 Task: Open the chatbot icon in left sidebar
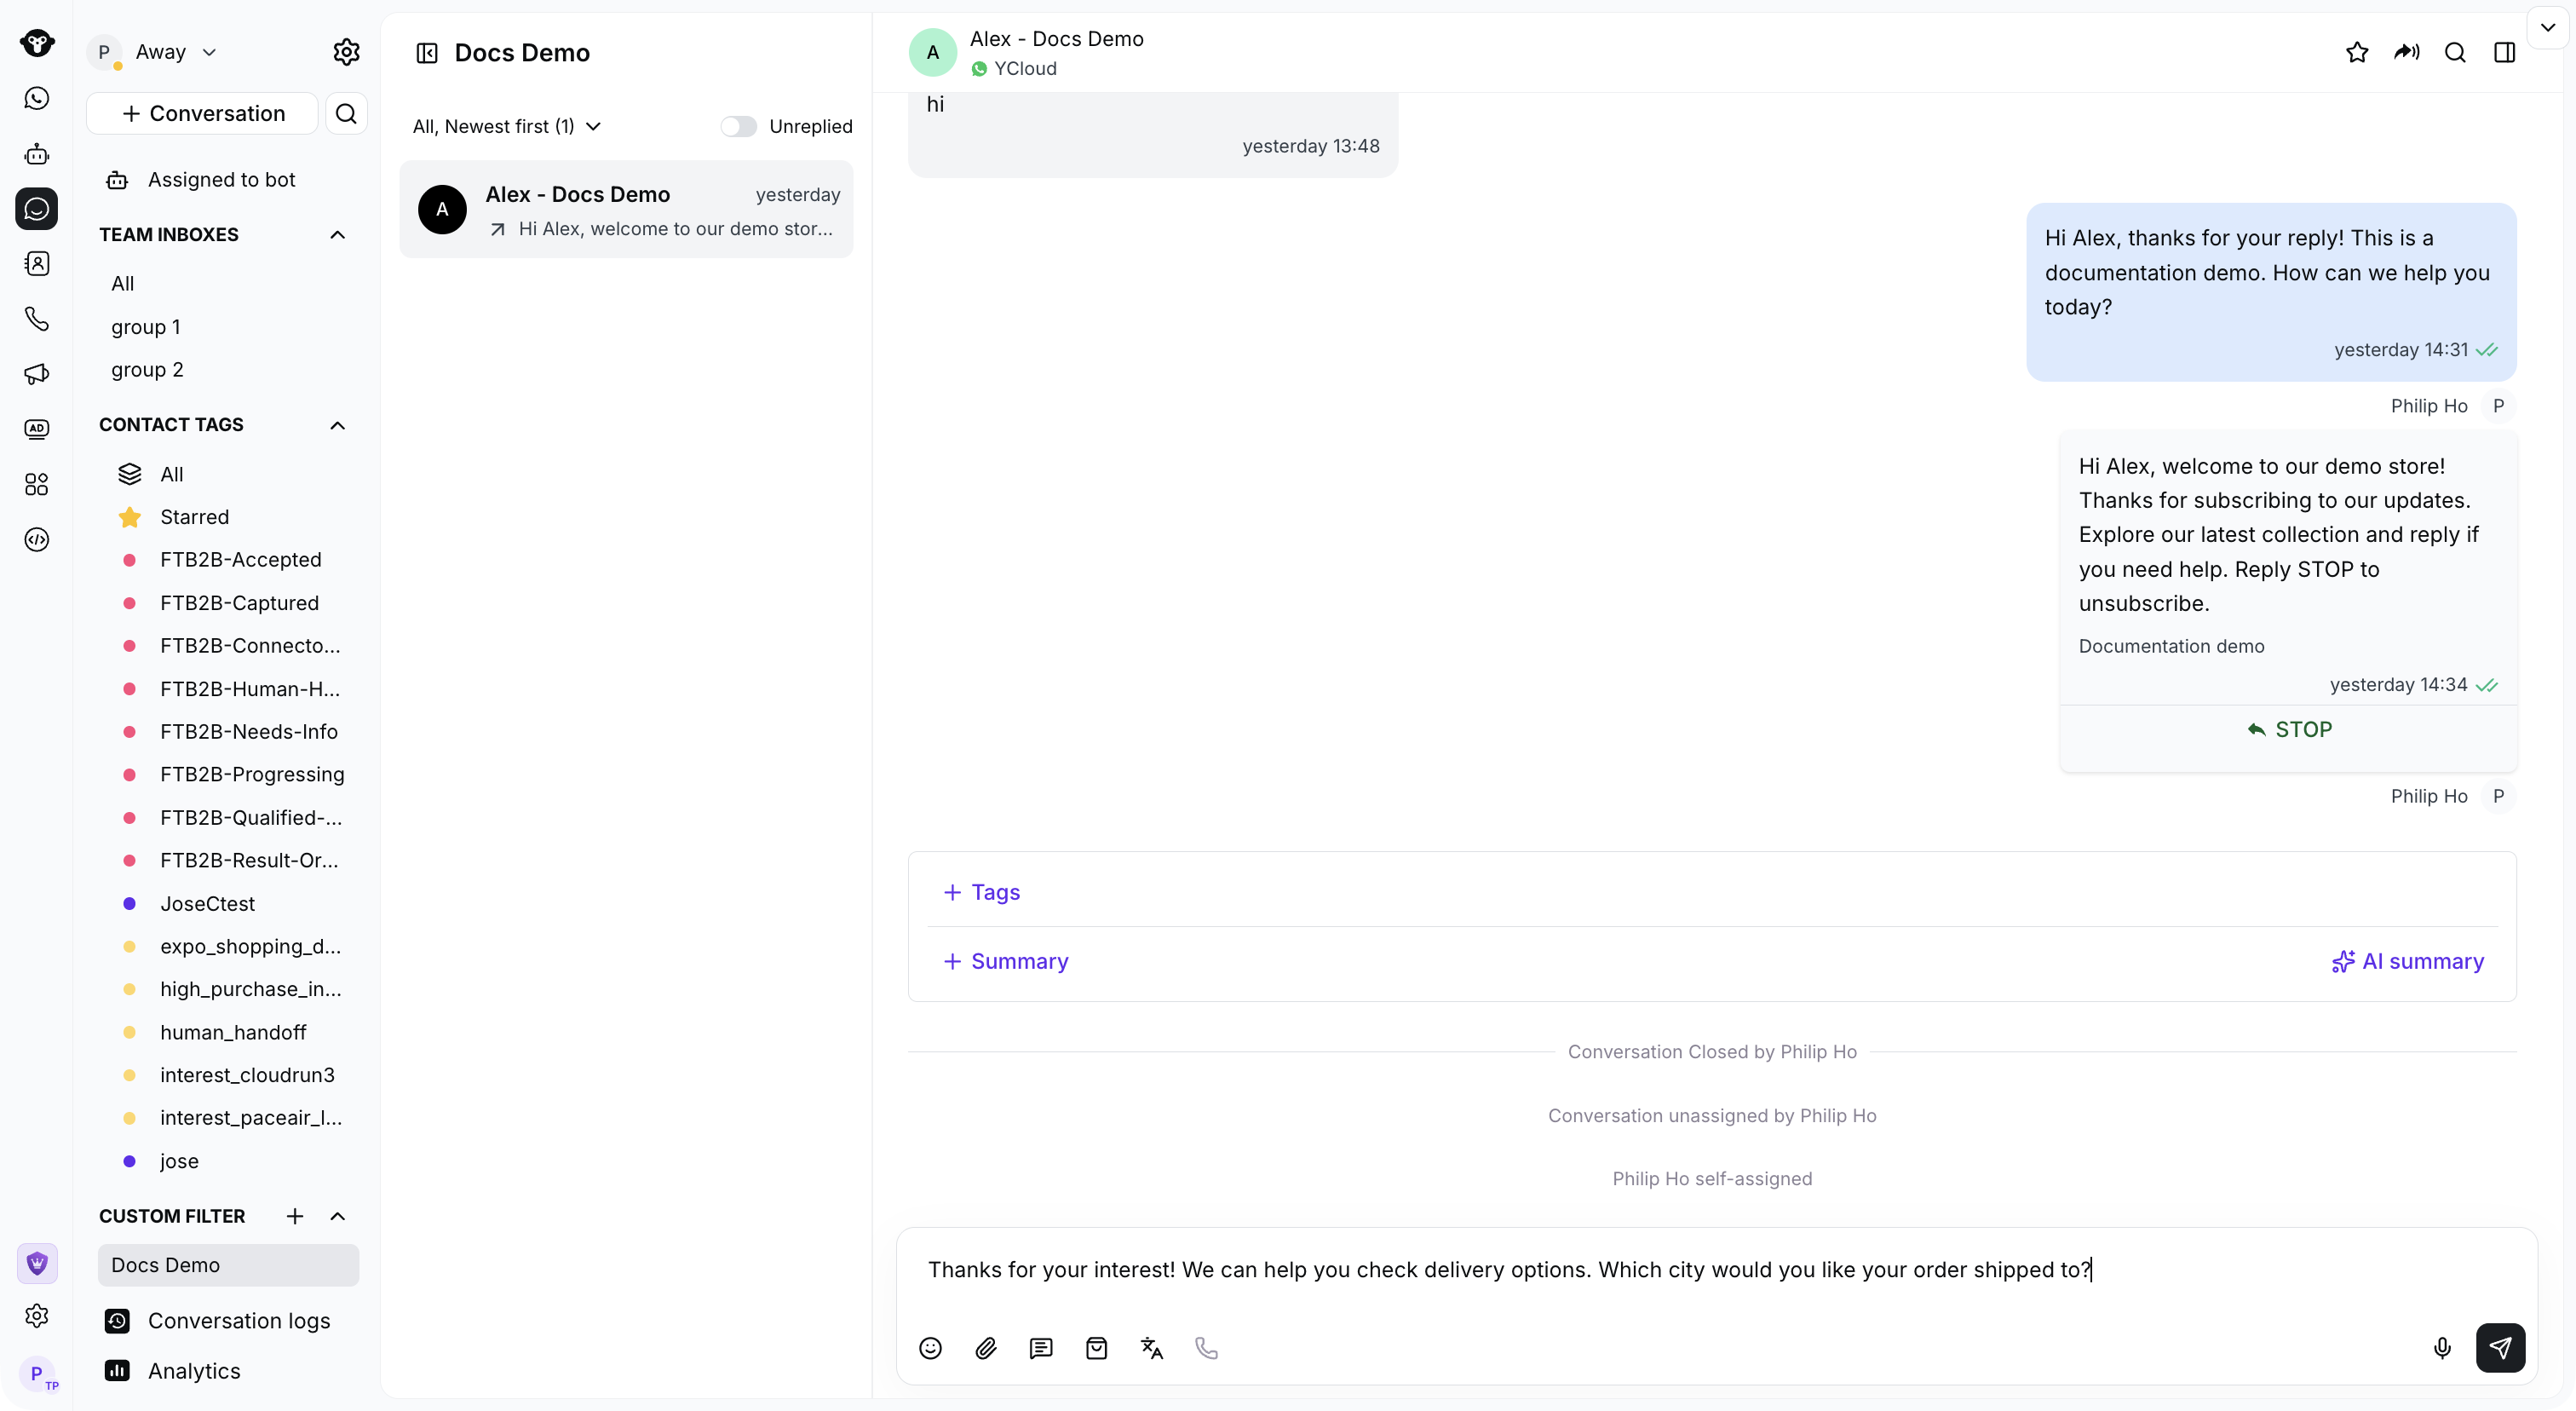pos(37,153)
